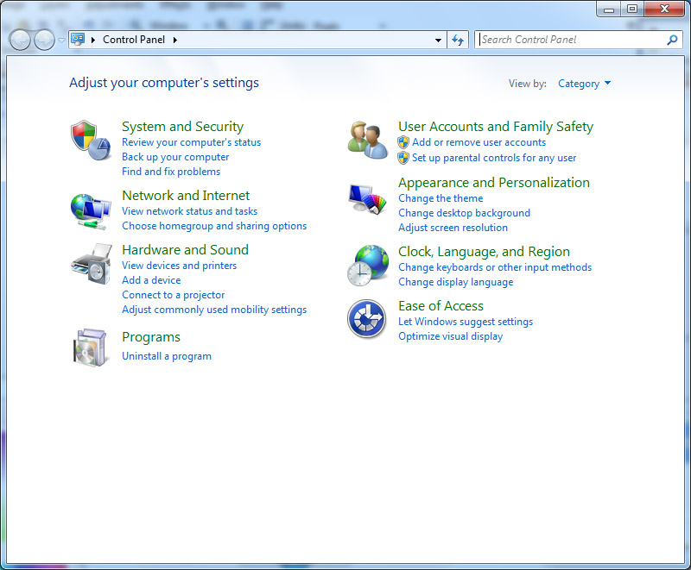This screenshot has width=691, height=570.
Task: Open Change desktop background link
Action: pyautogui.click(x=464, y=213)
